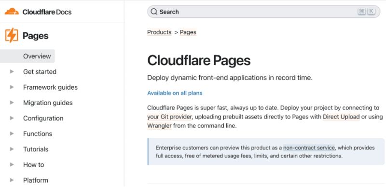The image size is (386, 187).
Task: Open the Pages breadcrumb link
Action: point(188,32)
